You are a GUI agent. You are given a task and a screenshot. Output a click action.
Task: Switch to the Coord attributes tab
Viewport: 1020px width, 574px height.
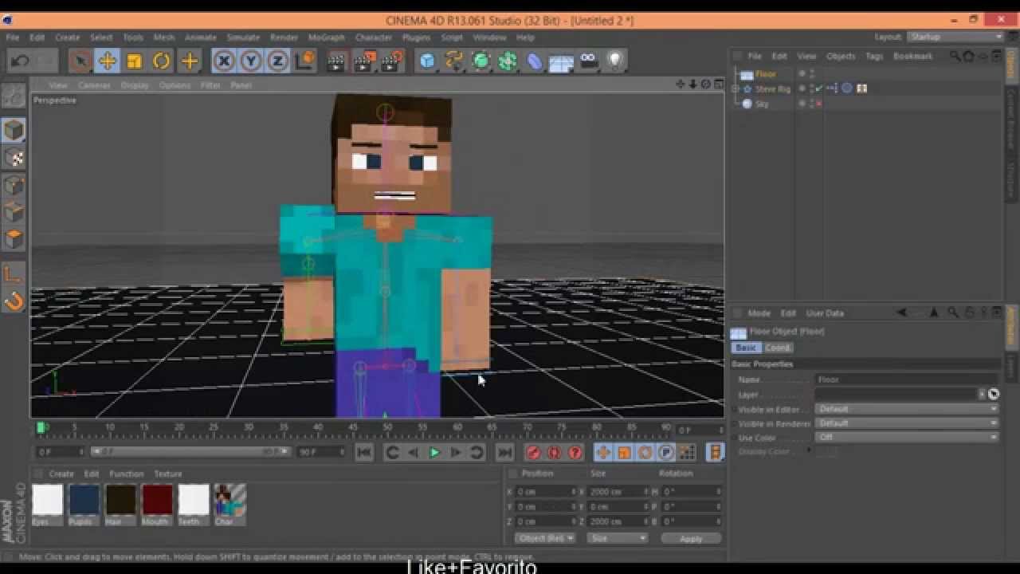[778, 348]
